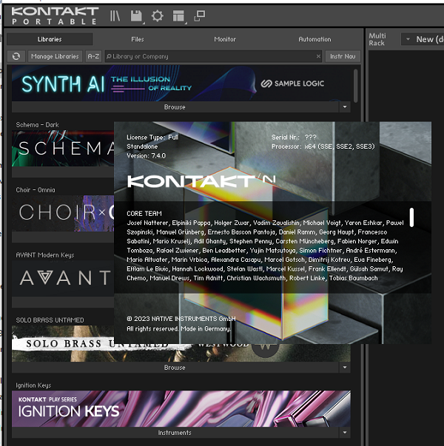Open the settings gear icon
This screenshot has width=444, height=446.
click(x=158, y=16)
